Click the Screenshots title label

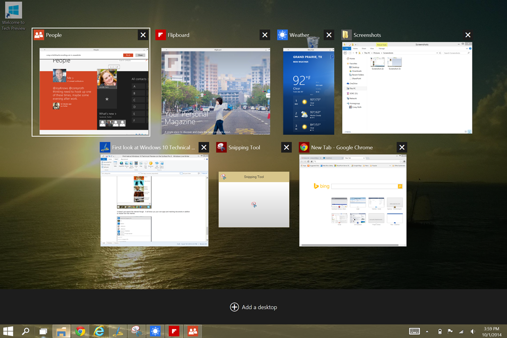pos(367,35)
